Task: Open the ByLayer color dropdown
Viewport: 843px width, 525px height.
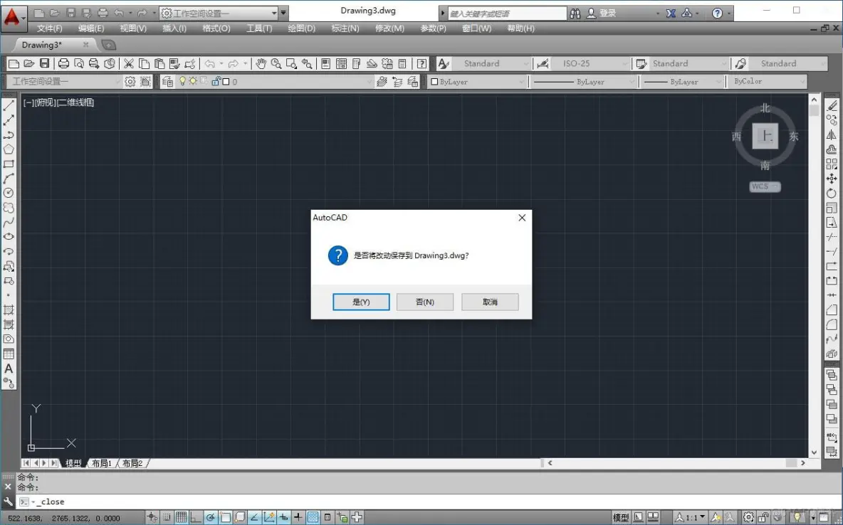Action: coord(477,82)
